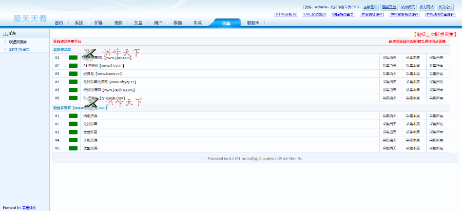Image resolution: width=462 pixels, height=211 pixels.
Task: Click 采集当天 for 乐视资源 row
Action: [390, 140]
